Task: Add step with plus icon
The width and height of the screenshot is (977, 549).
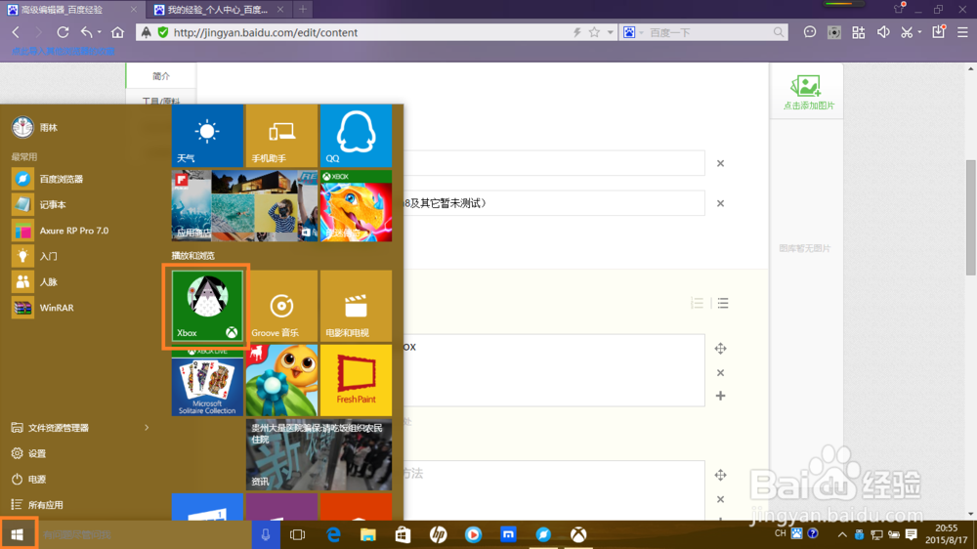Action: click(x=720, y=396)
